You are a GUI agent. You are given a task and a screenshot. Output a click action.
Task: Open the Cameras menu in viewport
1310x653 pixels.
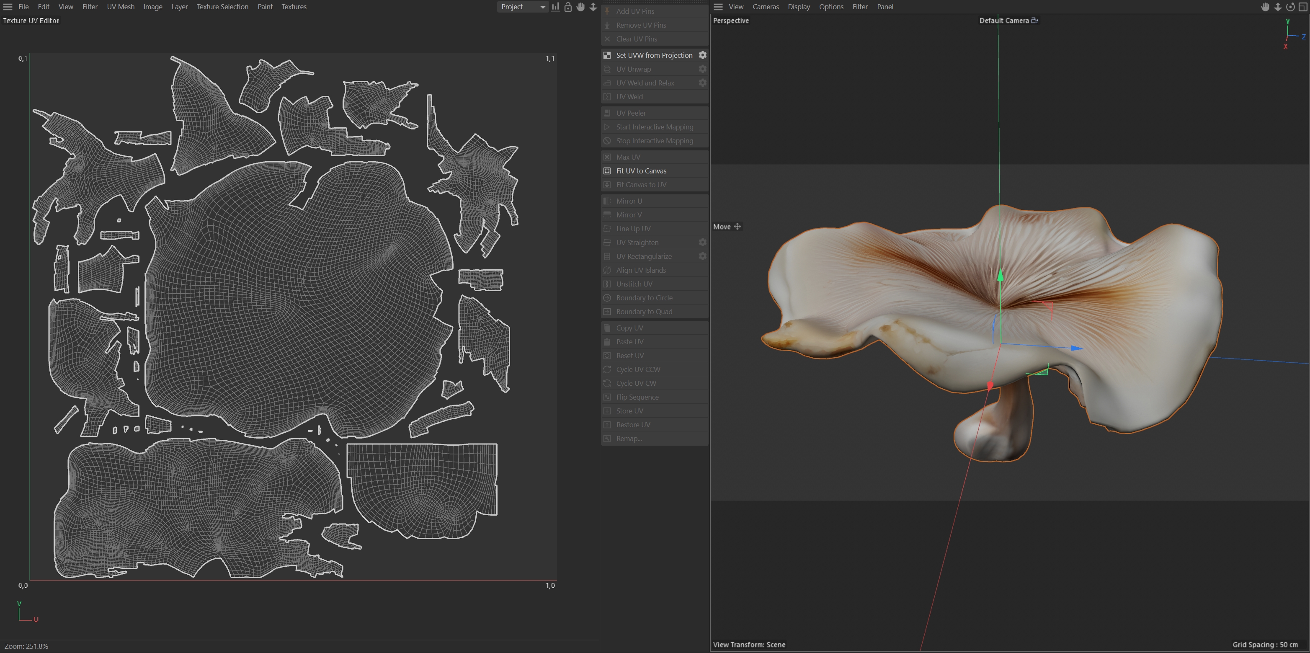(766, 7)
